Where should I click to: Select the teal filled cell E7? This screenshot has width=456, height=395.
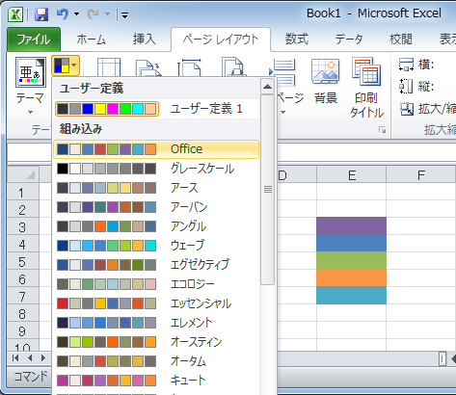click(x=352, y=295)
